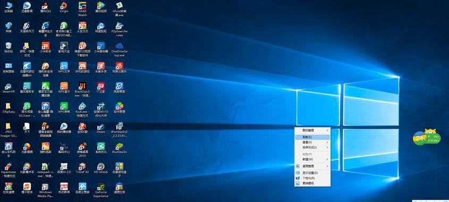Open the WPS表格 shortcut
This screenshot has width=449, height=202.
pos(64,107)
